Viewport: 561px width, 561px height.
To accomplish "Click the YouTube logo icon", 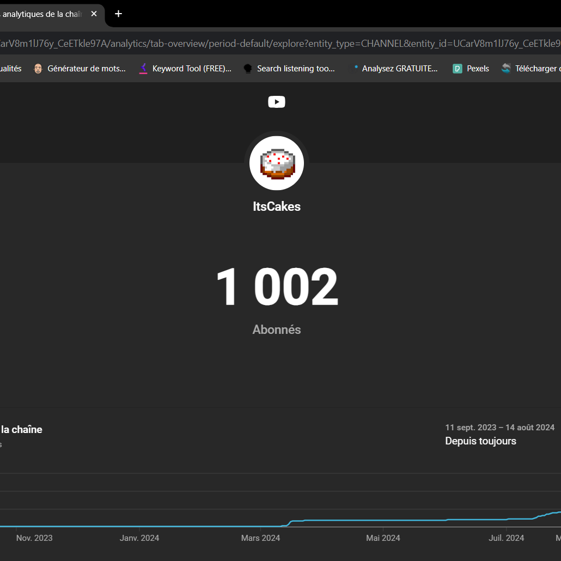I will coord(277,102).
